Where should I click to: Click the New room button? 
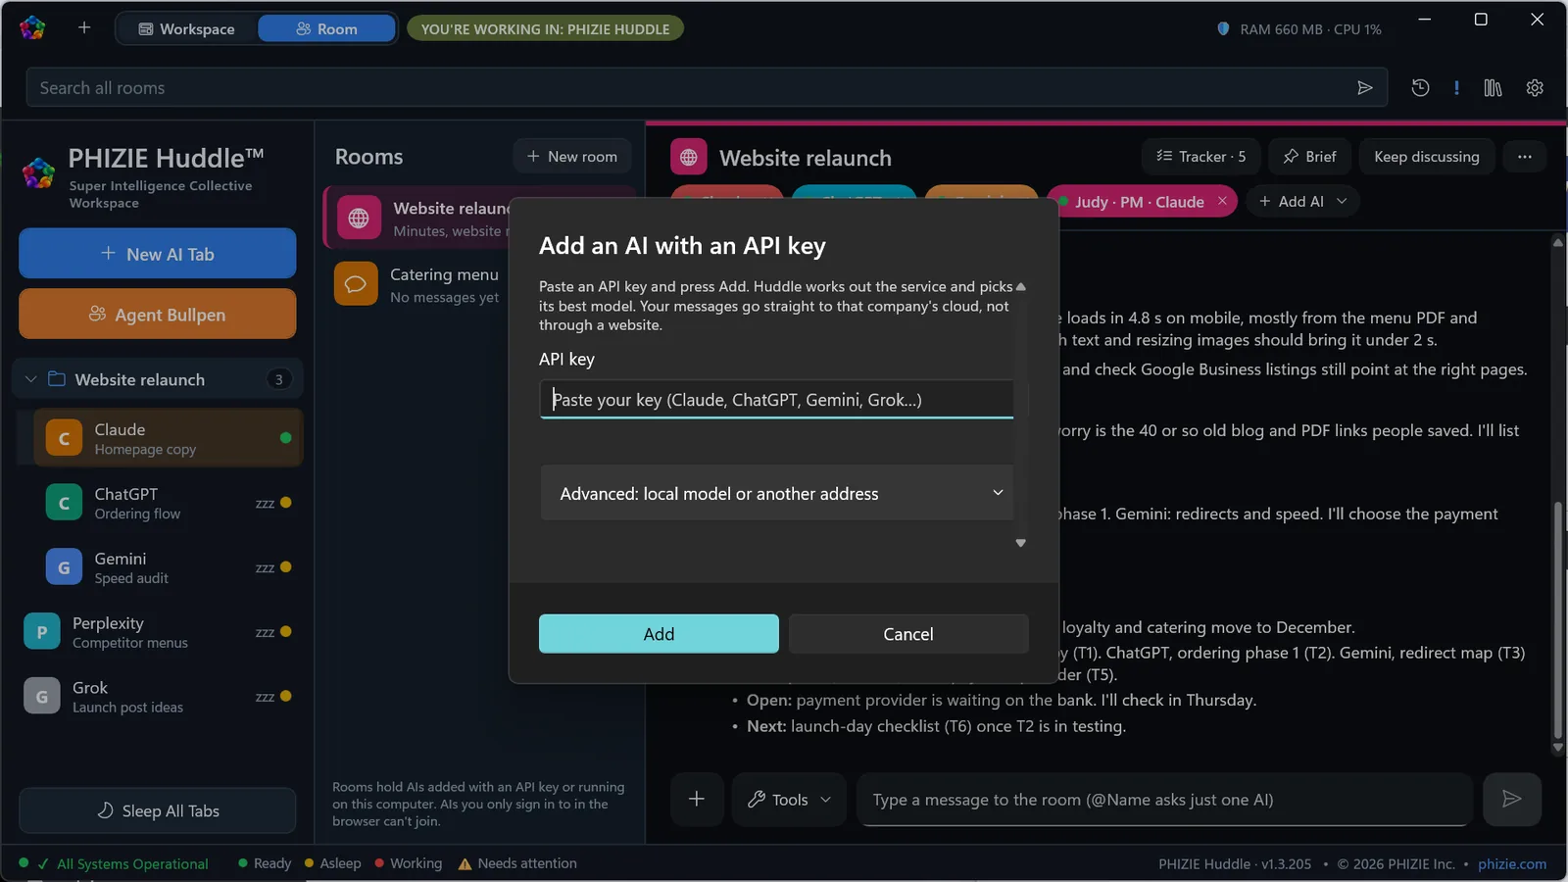[x=572, y=157]
